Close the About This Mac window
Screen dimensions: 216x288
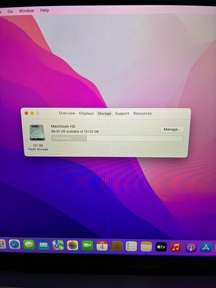pos(26,114)
